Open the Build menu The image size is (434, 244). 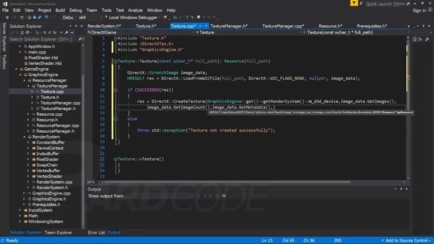pos(60,10)
